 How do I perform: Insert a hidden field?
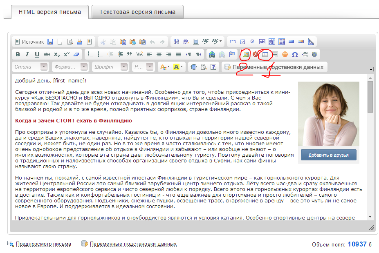point(311,42)
